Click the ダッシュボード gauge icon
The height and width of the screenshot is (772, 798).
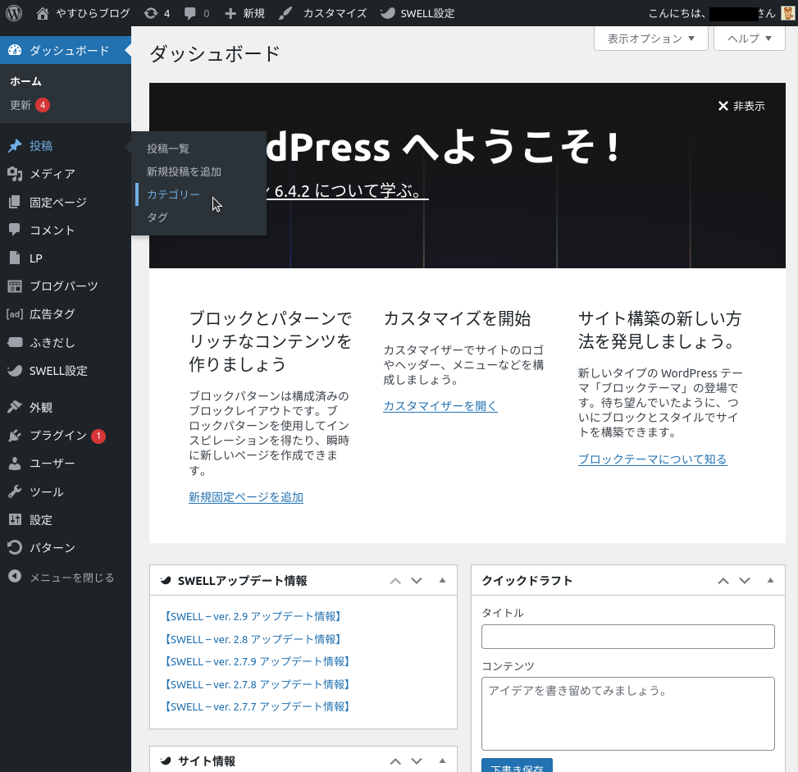click(15, 50)
